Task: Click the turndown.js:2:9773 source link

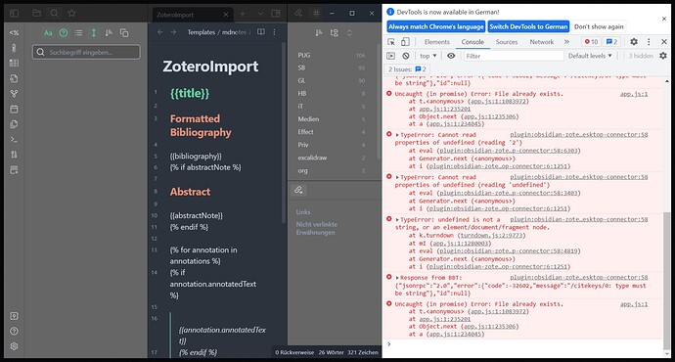Action: tap(492, 236)
